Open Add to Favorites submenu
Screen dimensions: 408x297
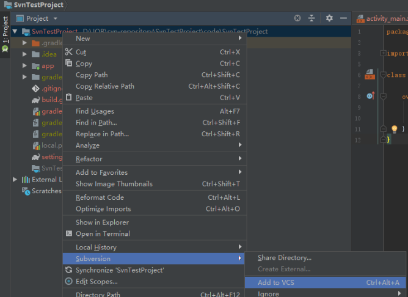(155, 172)
